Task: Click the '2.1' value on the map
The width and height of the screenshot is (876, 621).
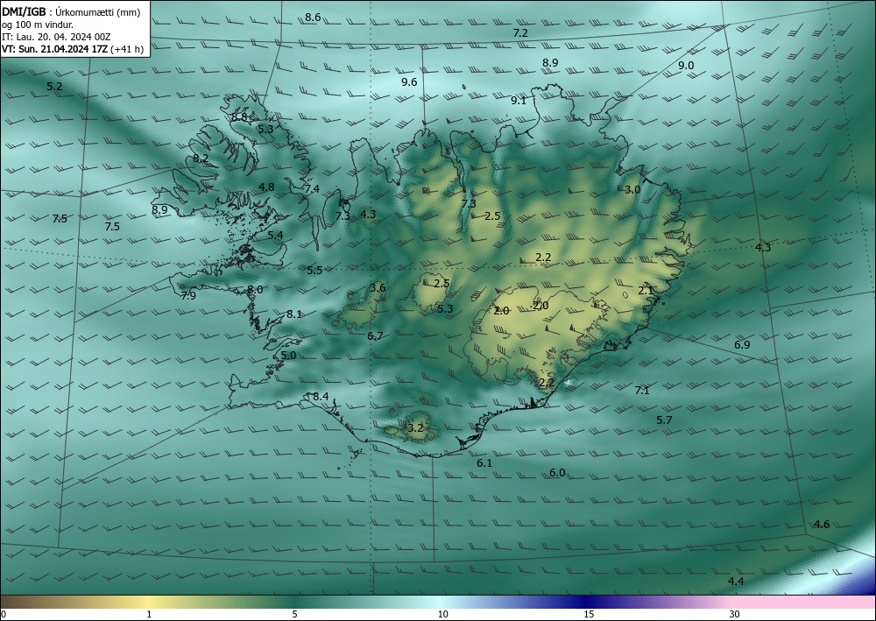Action: pos(646,291)
